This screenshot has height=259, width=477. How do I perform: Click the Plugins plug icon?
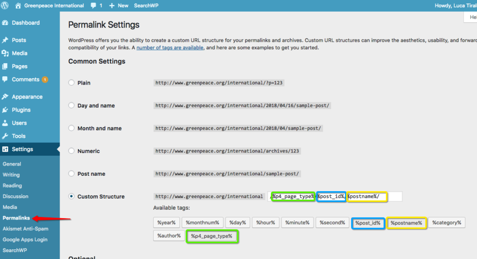pos(5,110)
